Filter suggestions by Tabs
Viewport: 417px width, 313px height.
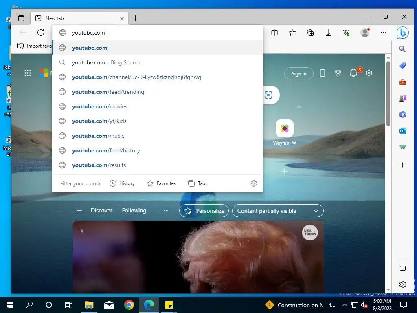point(198,183)
